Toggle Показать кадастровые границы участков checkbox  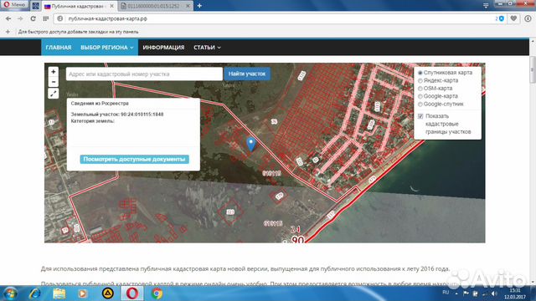420,116
